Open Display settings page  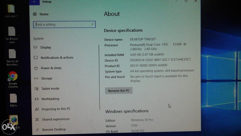point(46,47)
